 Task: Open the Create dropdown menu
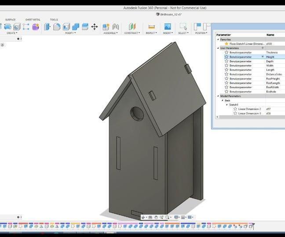click(12, 33)
